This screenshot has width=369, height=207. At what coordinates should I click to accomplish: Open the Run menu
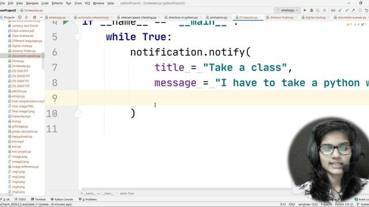tap(69, 3)
